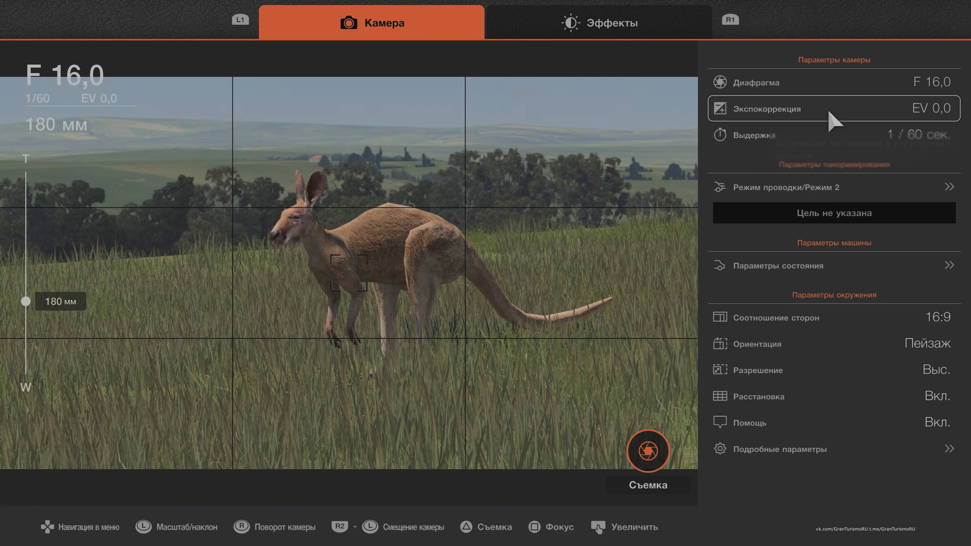
Task: Click the Разрешение icon
Action: (720, 370)
